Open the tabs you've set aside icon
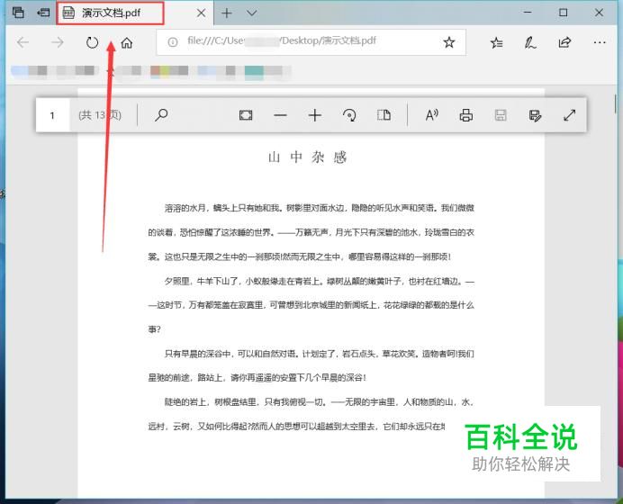 [x=18, y=13]
